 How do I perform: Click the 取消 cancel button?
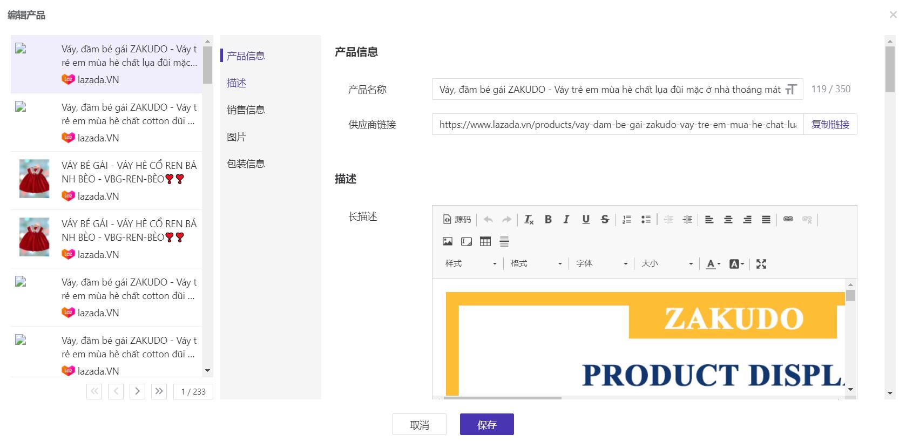(x=420, y=425)
